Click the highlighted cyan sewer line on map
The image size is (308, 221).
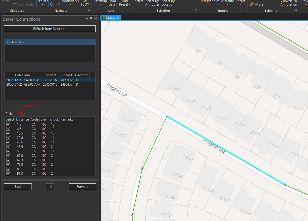point(226,150)
